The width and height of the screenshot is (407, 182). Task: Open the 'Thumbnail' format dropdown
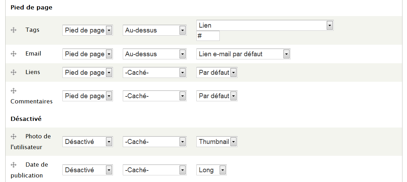217,142
